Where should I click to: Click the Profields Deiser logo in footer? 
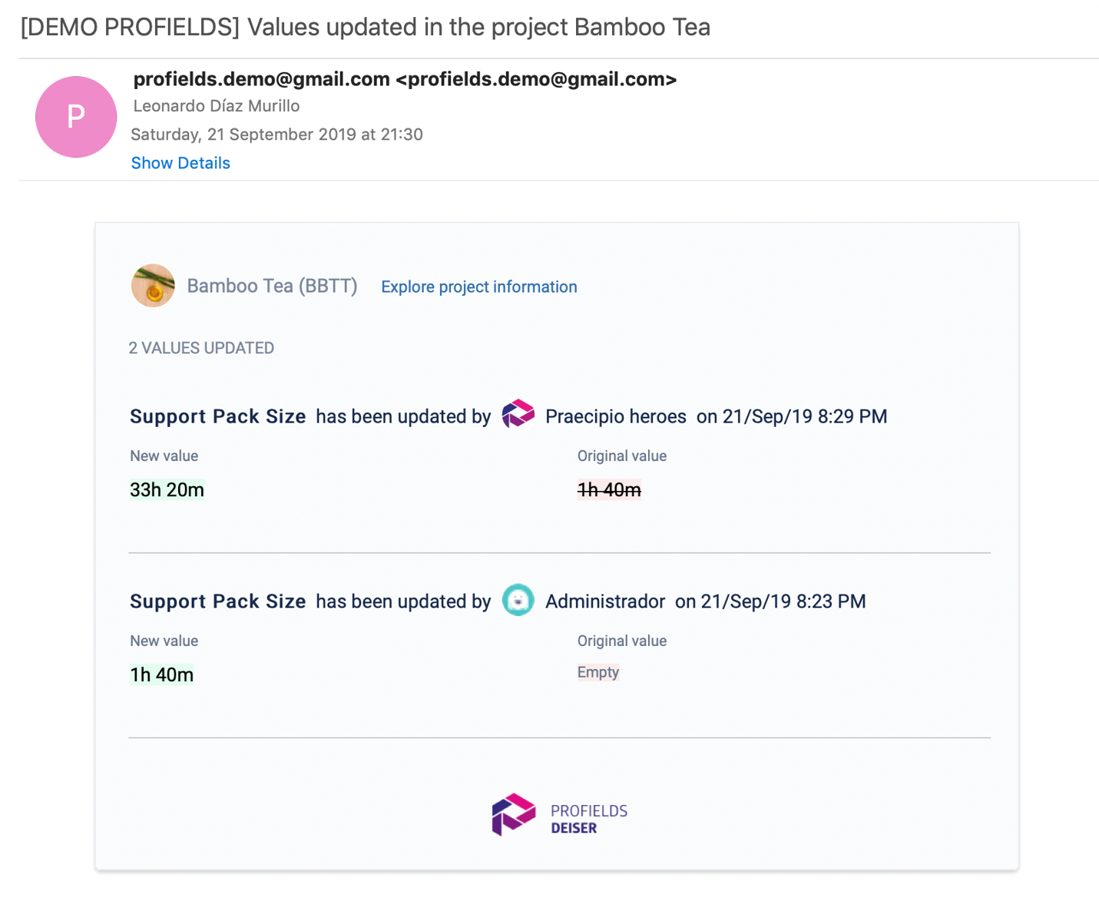[x=513, y=814]
